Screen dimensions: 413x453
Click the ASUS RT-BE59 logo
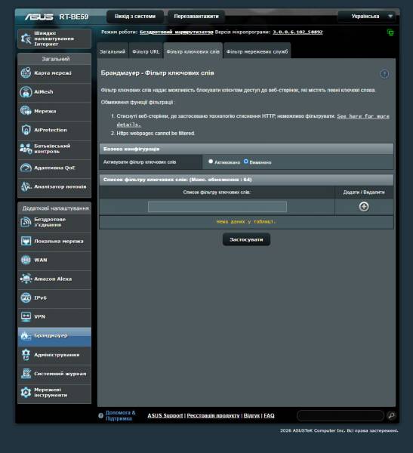point(57,17)
